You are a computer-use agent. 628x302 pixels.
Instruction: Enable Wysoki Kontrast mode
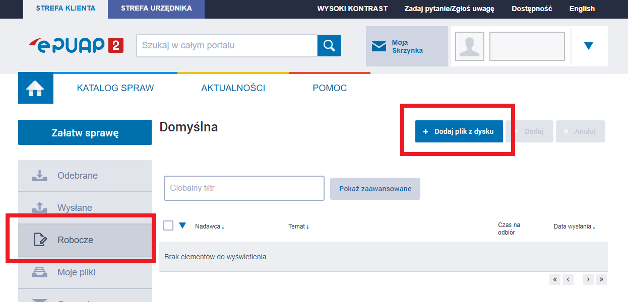(352, 9)
